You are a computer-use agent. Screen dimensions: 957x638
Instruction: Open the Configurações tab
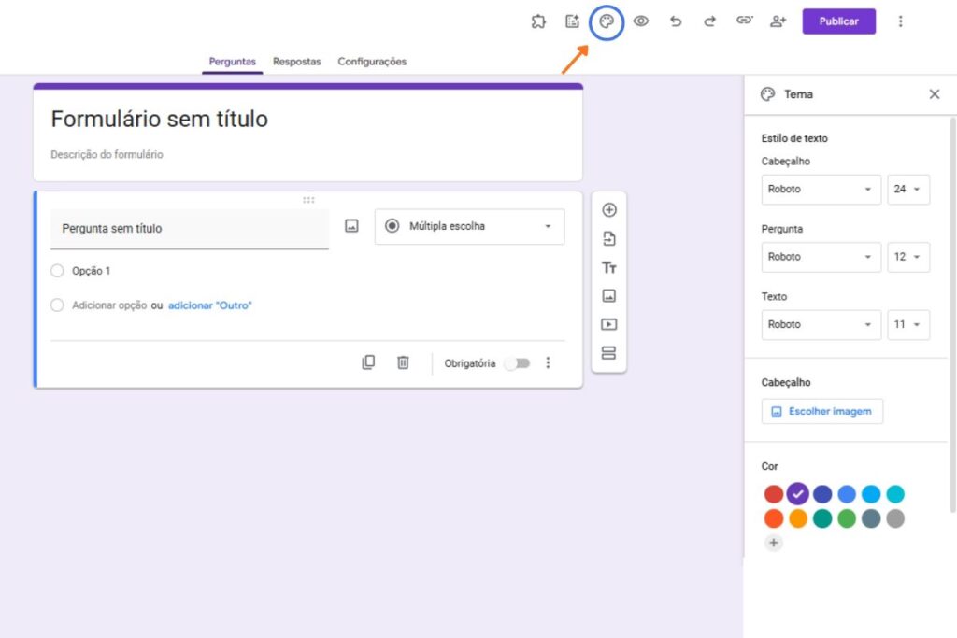[x=371, y=61]
